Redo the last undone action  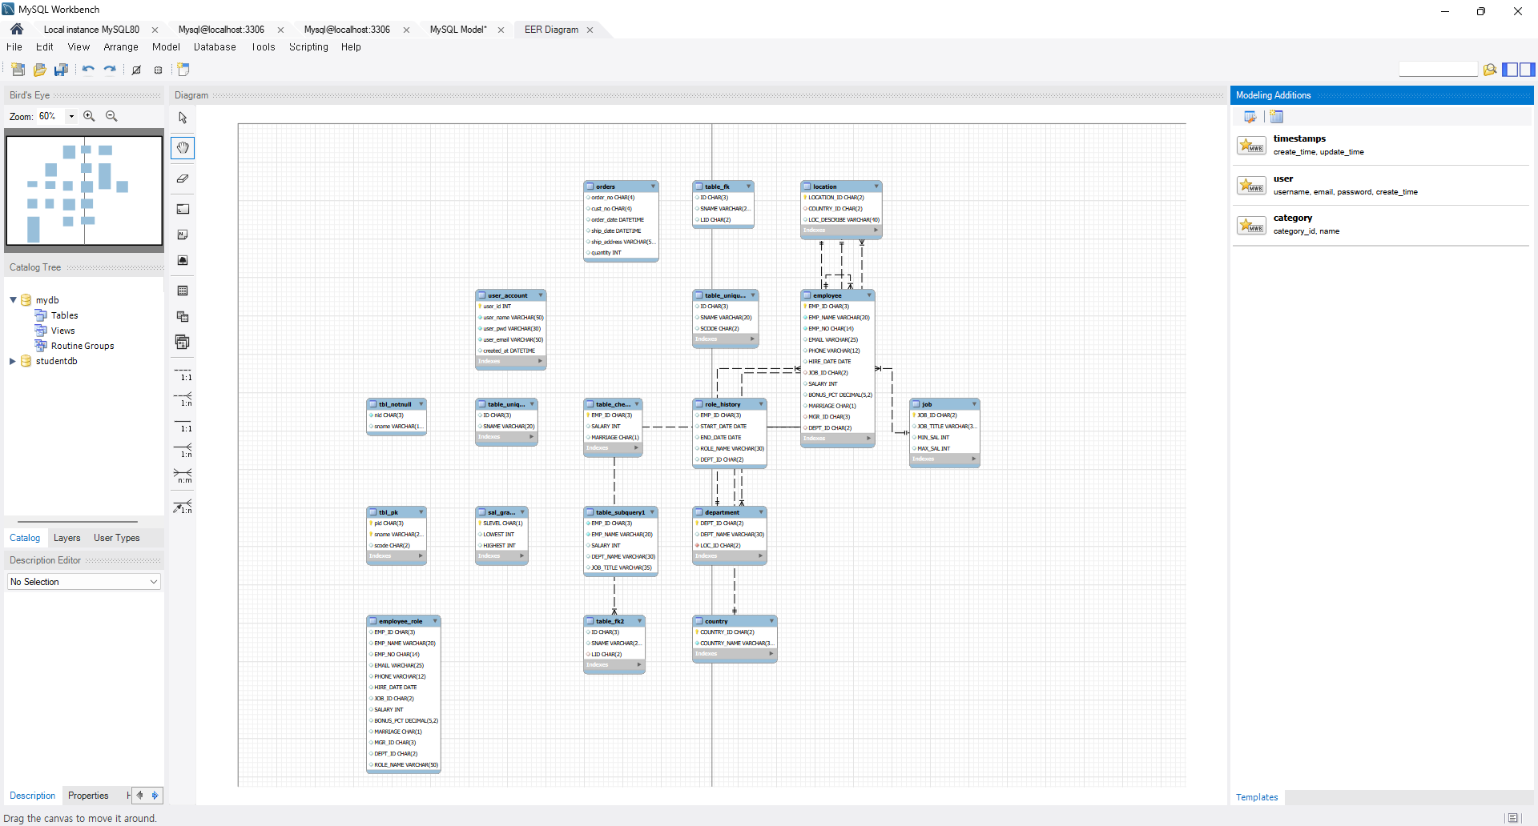tap(110, 70)
